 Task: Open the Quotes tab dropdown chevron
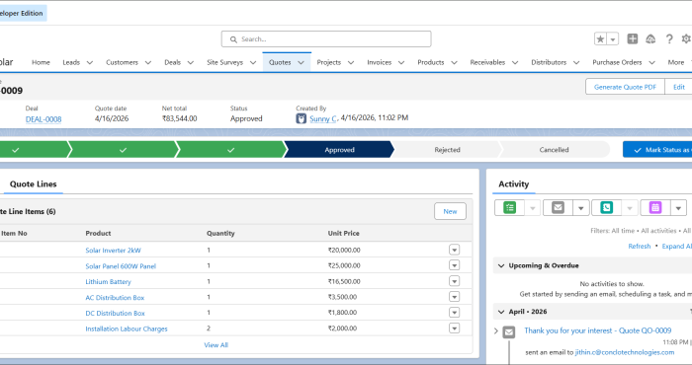(x=301, y=62)
